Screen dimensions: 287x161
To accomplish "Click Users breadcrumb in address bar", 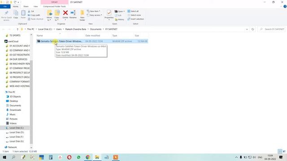I will (x=59, y=29).
